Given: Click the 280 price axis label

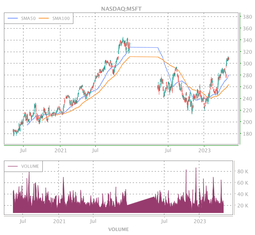Looking at the screenshot, I should (248, 75).
